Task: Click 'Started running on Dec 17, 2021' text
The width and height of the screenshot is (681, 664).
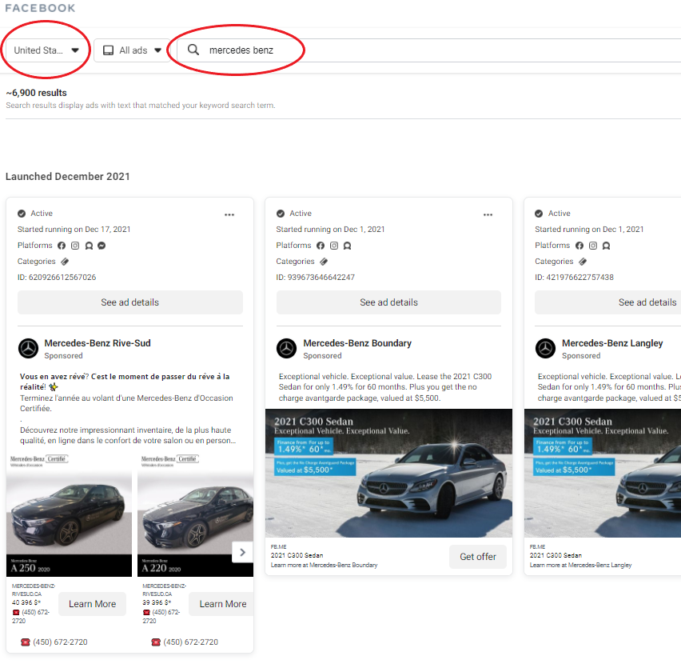Action: tap(74, 230)
